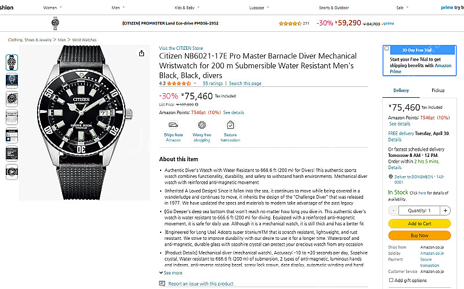
Task: Select the second product thumbnail image
Action: pyautogui.click(x=12, y=80)
